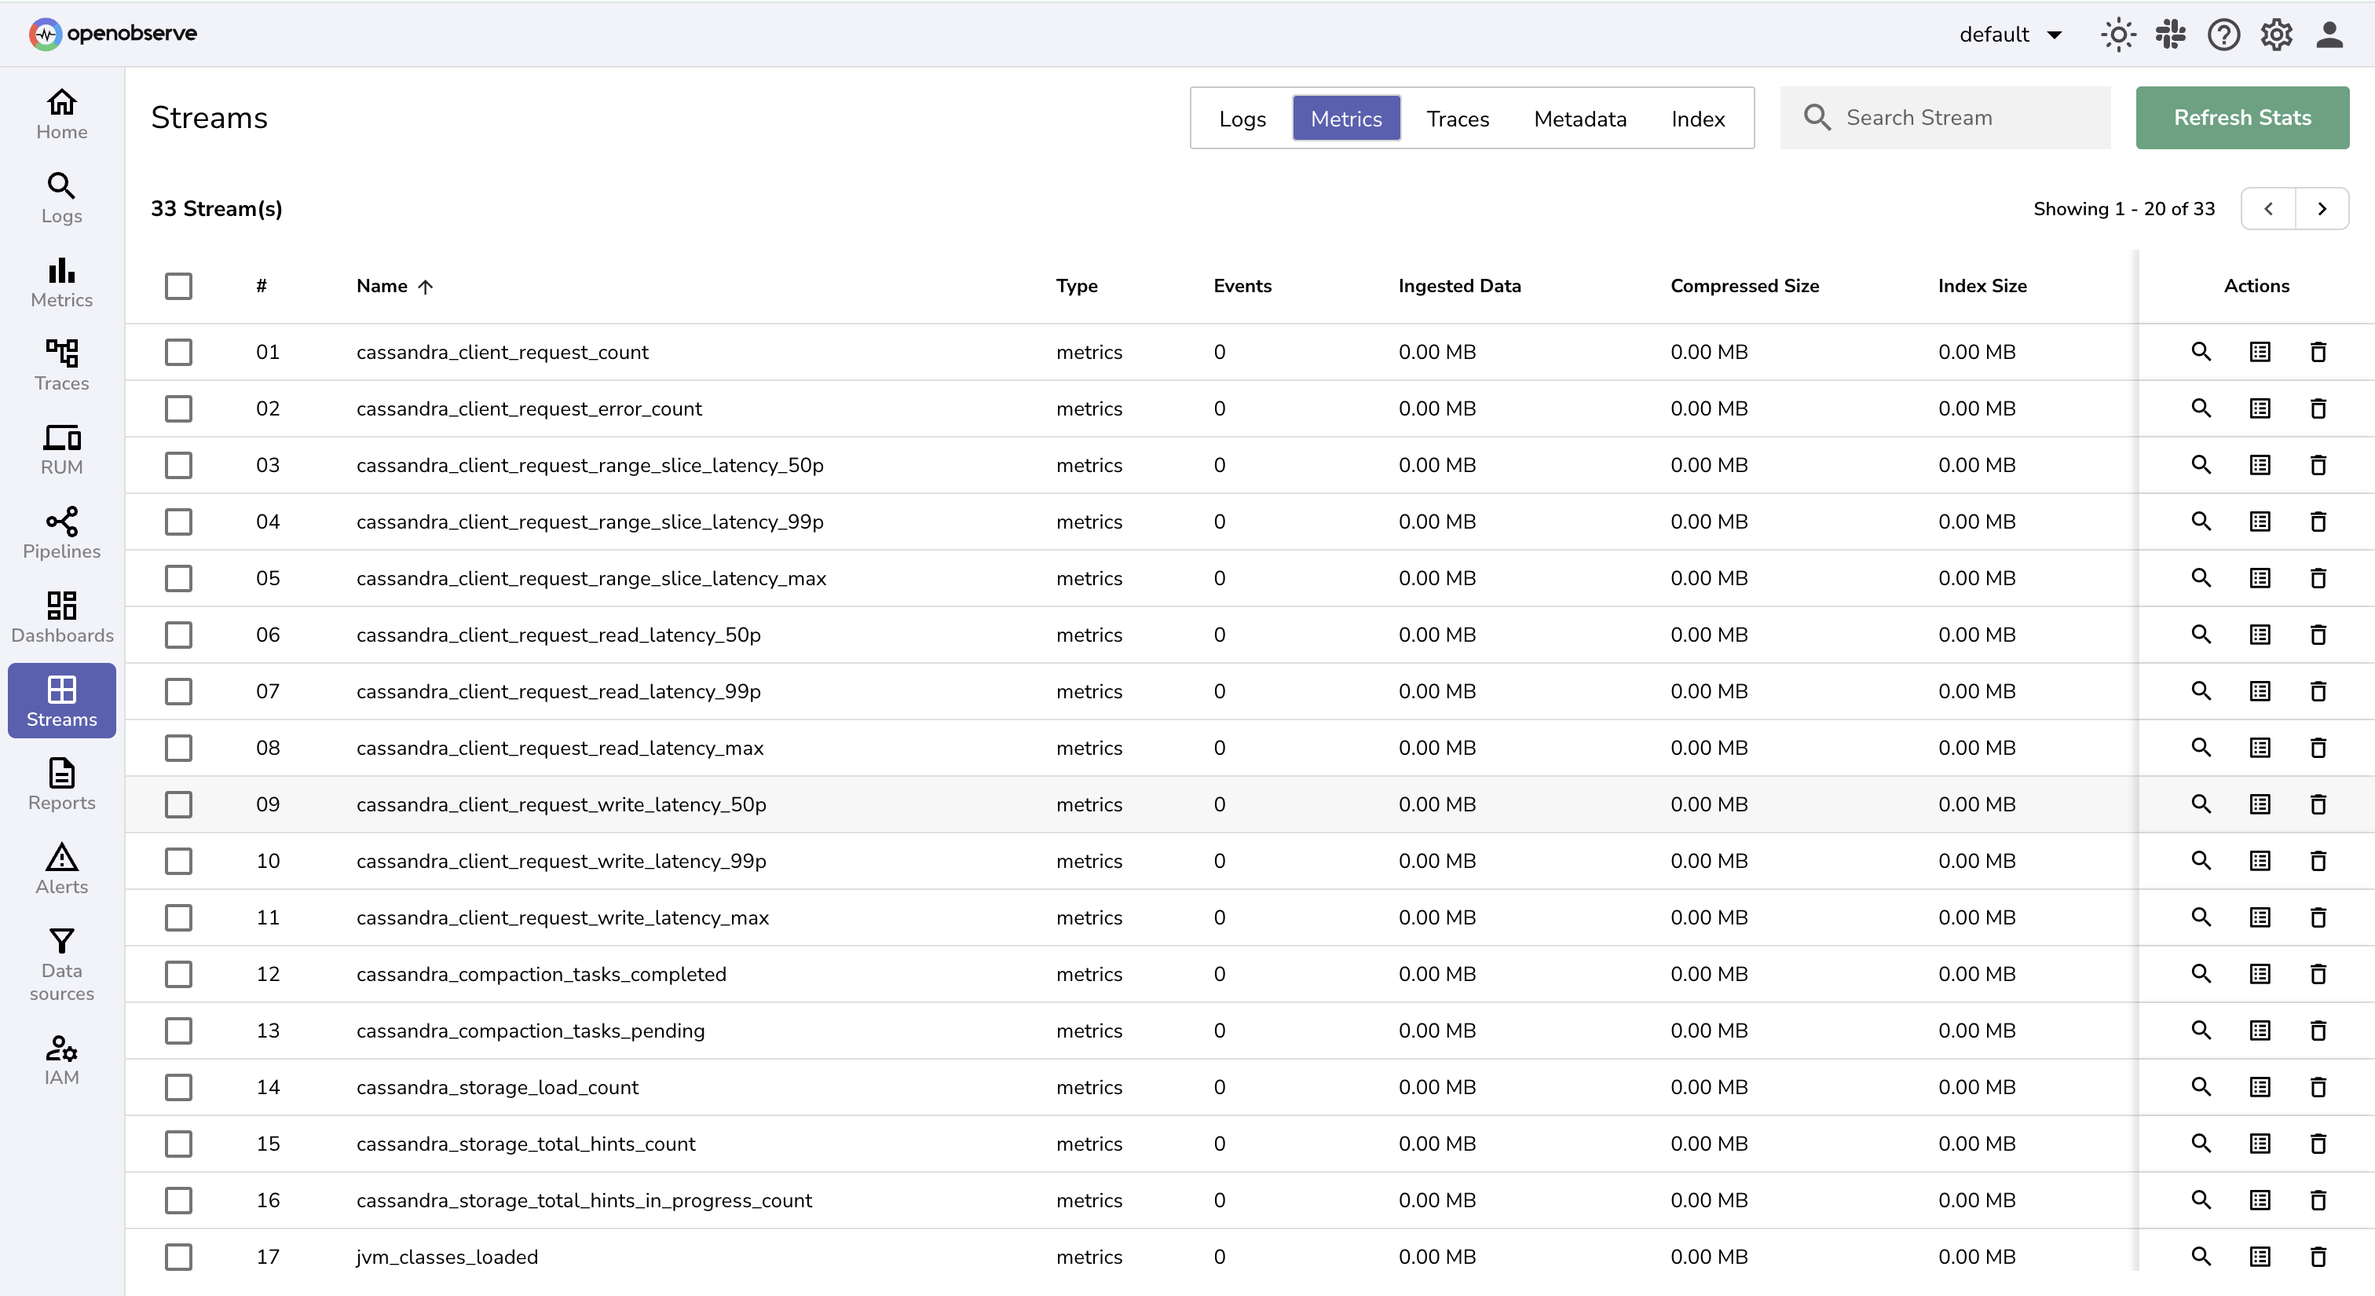The image size is (2375, 1296).
Task: Delete the jvm_classes_loaded stream using its trash icon
Action: tap(2318, 1257)
